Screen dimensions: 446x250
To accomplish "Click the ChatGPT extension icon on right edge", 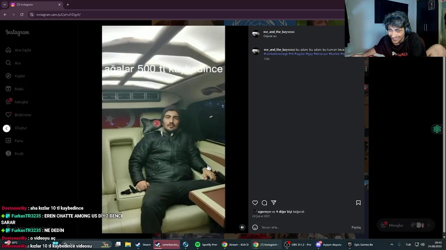I will click(x=437, y=129).
